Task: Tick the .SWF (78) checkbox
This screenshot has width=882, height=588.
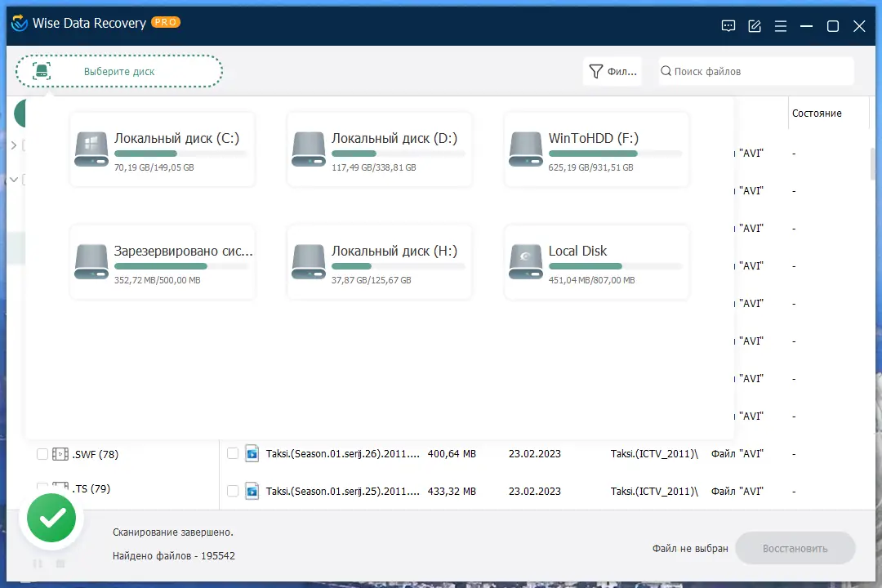Action: [x=42, y=454]
